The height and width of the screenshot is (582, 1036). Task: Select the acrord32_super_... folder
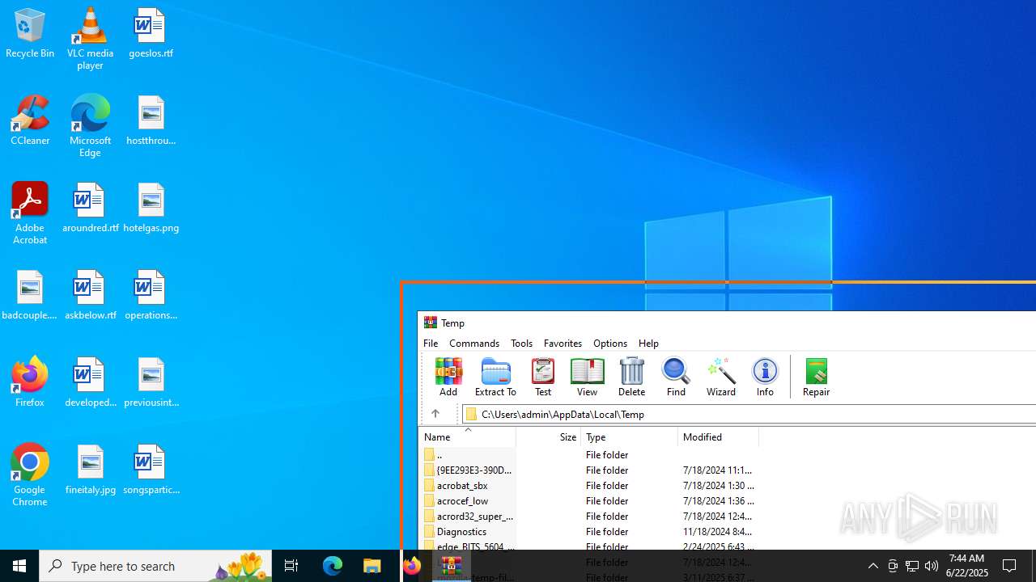coord(589,516)
